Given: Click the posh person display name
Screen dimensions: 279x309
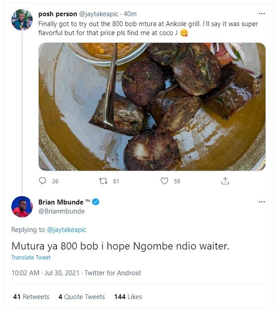Looking at the screenshot, I should coord(57,14).
